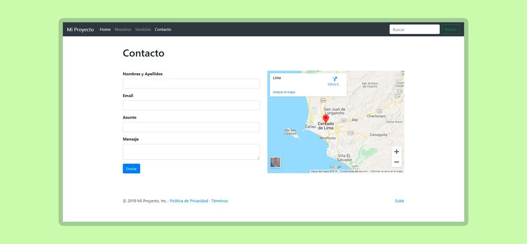Click the Ate label on the map
The height and width of the screenshot is (244, 527).
click(x=355, y=120)
